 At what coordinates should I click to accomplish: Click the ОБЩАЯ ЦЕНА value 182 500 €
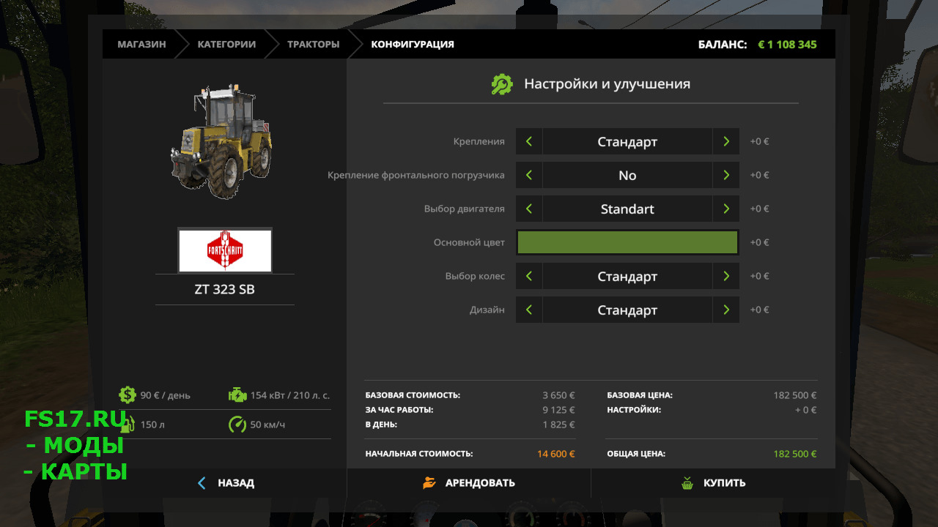[x=795, y=454]
